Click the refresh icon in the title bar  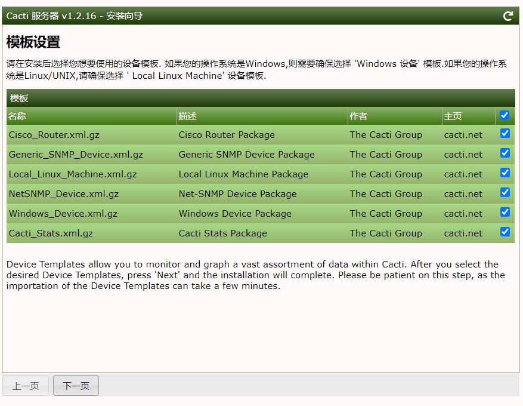(508, 16)
